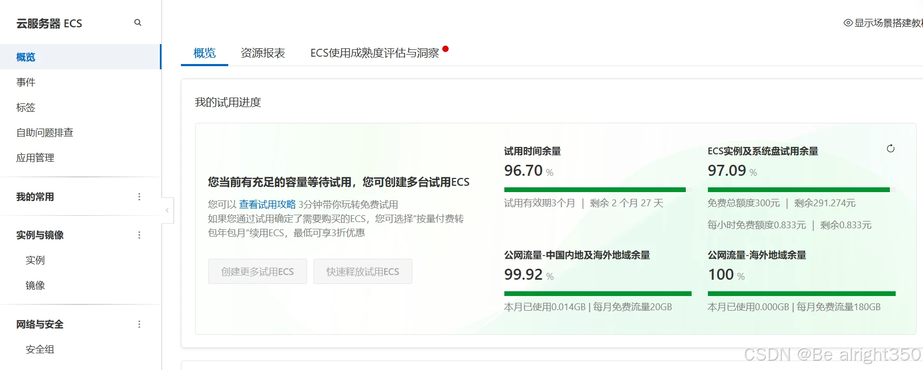
Task: Click the text 剩余 2 个月 27 天
Action: [x=626, y=203]
